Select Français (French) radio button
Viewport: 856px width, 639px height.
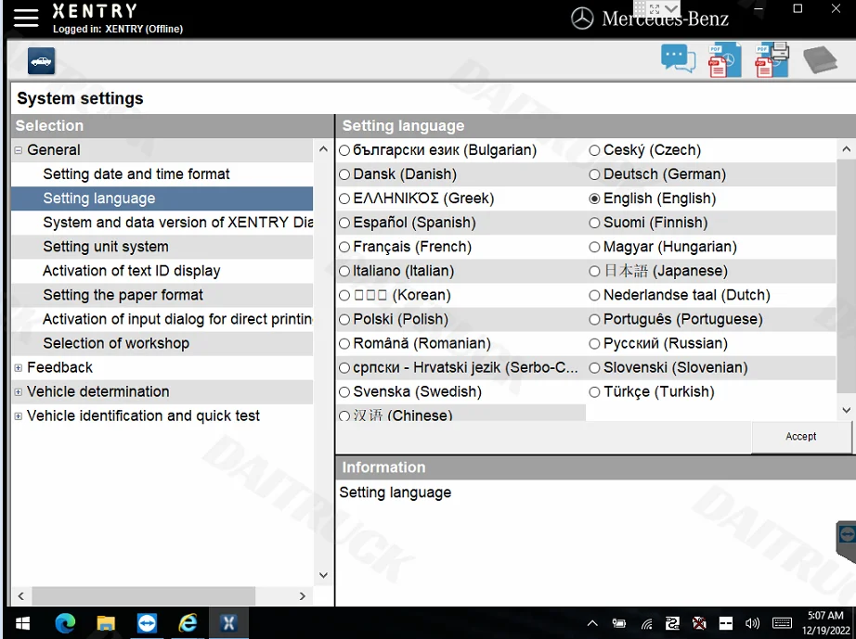click(344, 247)
